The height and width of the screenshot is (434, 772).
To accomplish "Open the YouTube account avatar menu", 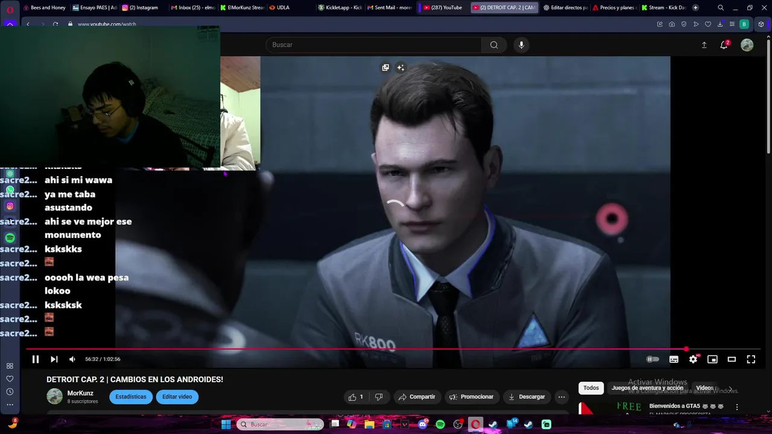I will coord(747,45).
